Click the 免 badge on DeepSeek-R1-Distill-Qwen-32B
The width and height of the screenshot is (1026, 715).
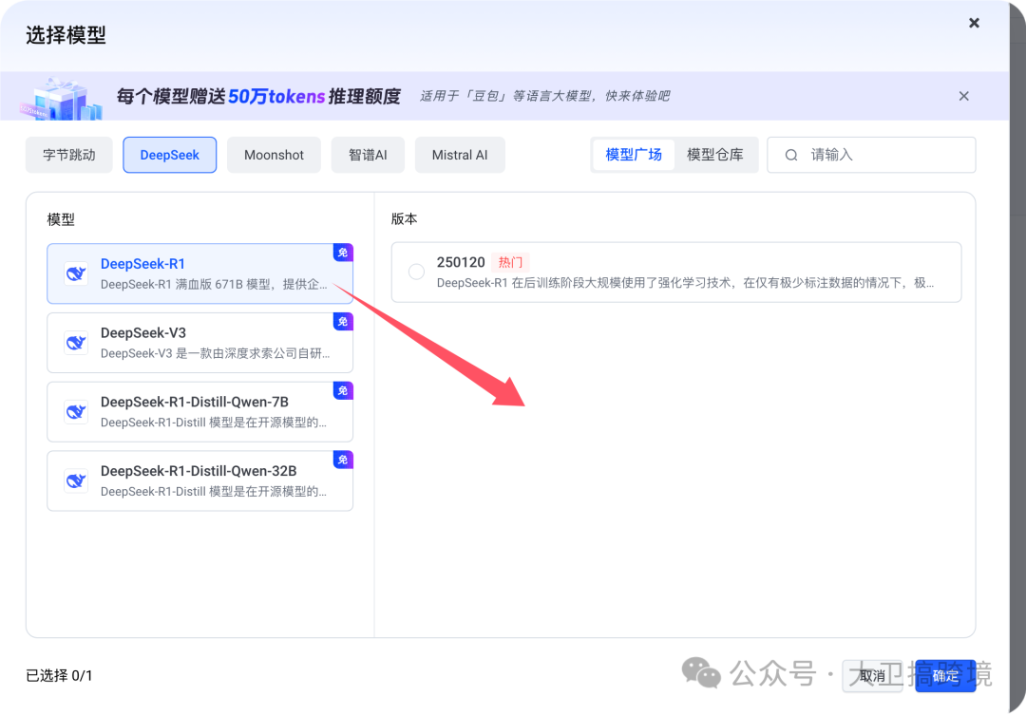tap(343, 460)
